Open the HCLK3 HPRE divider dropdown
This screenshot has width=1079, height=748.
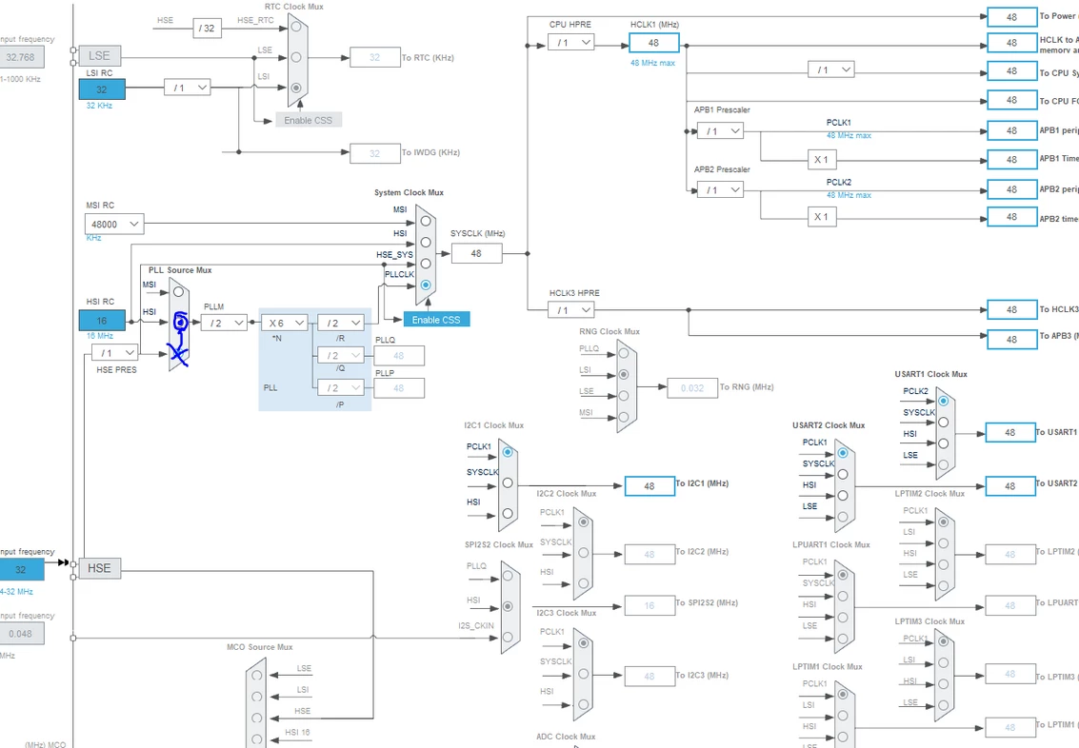coord(571,310)
